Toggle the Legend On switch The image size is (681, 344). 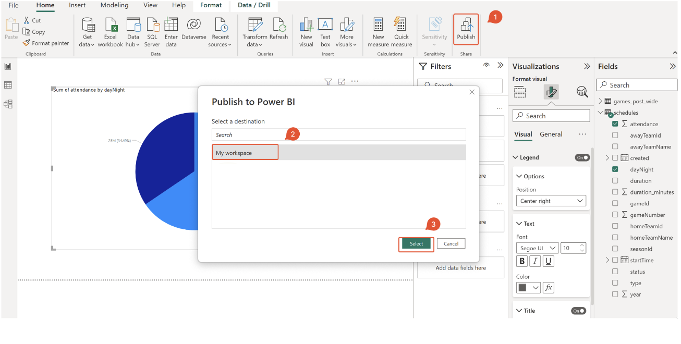click(582, 157)
